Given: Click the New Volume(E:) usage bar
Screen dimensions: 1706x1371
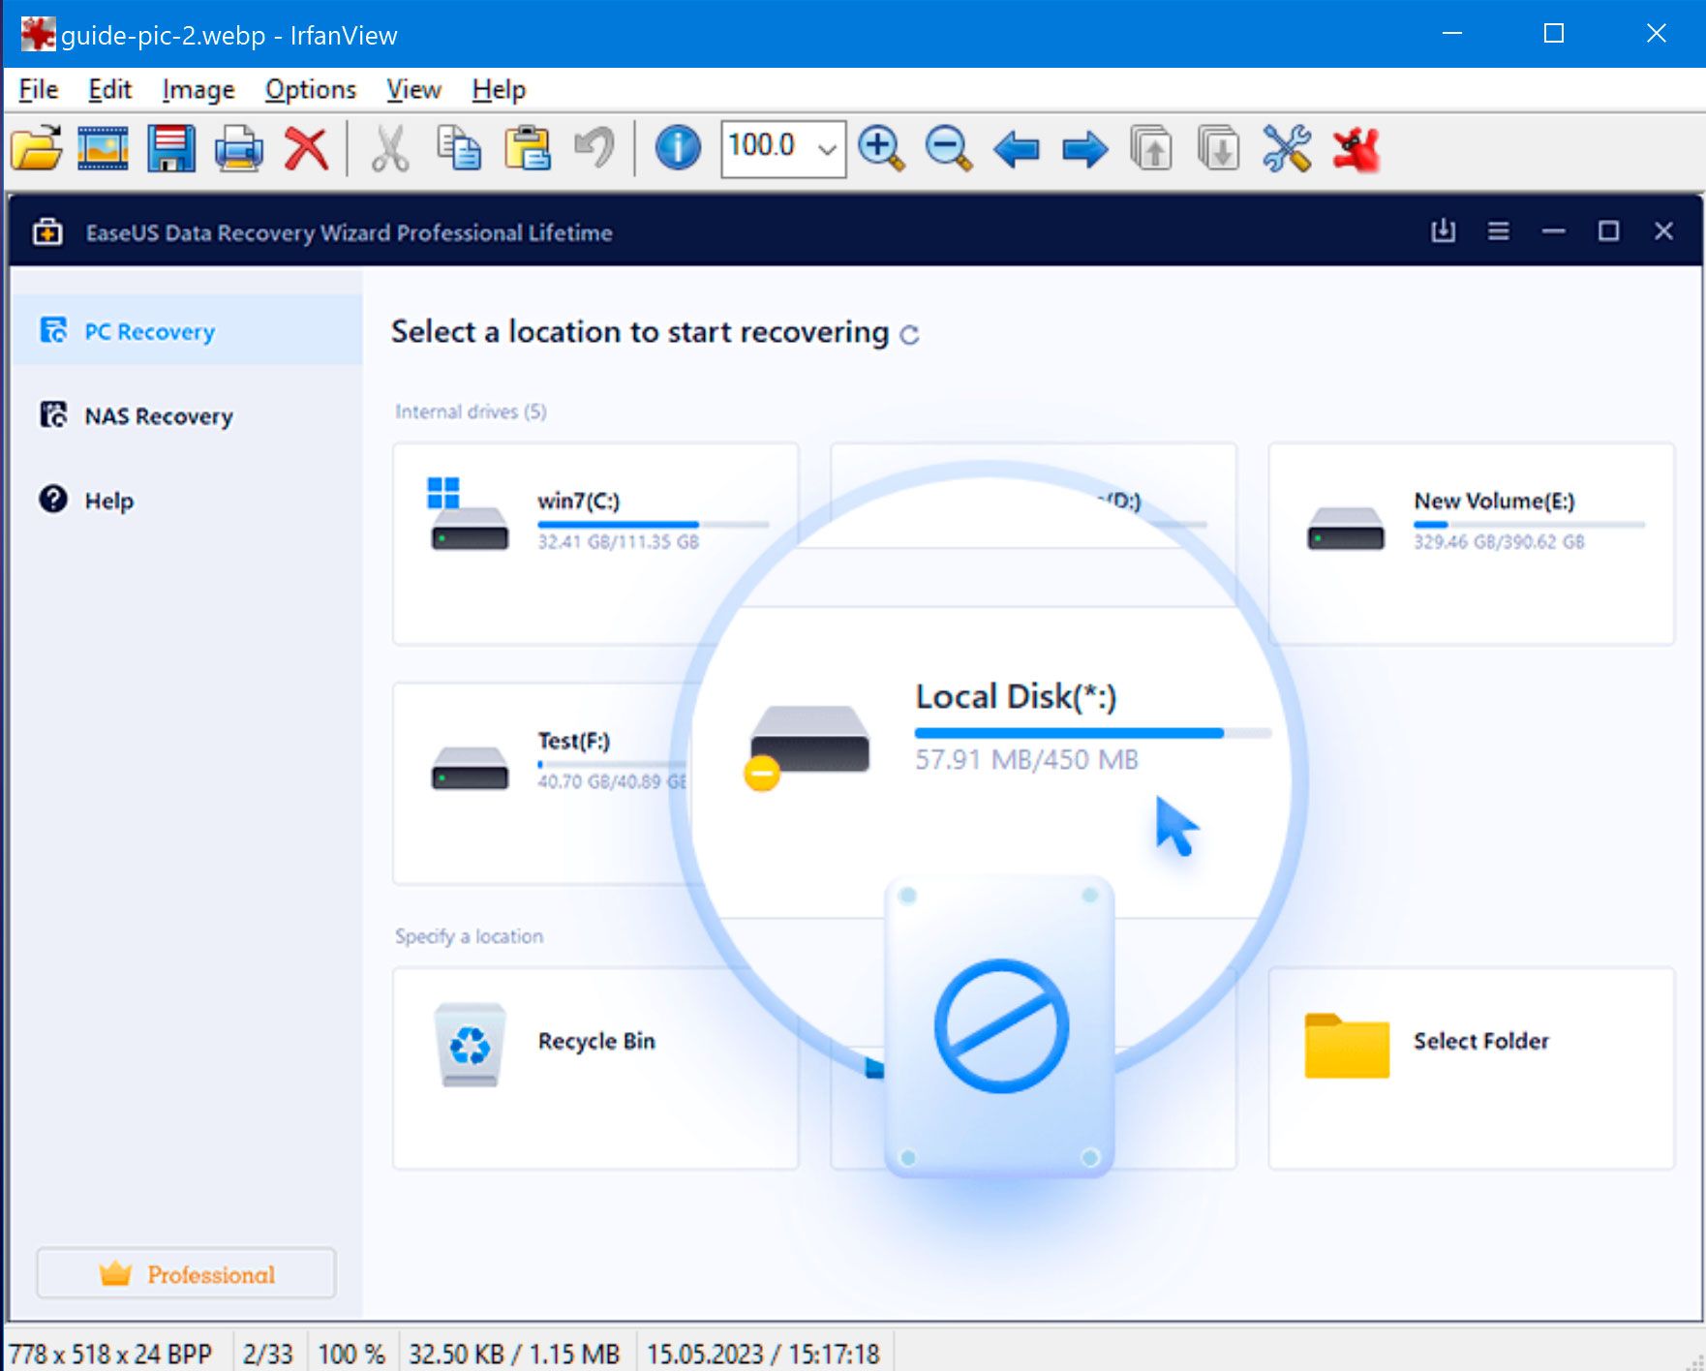Looking at the screenshot, I should pyautogui.click(x=1529, y=525).
